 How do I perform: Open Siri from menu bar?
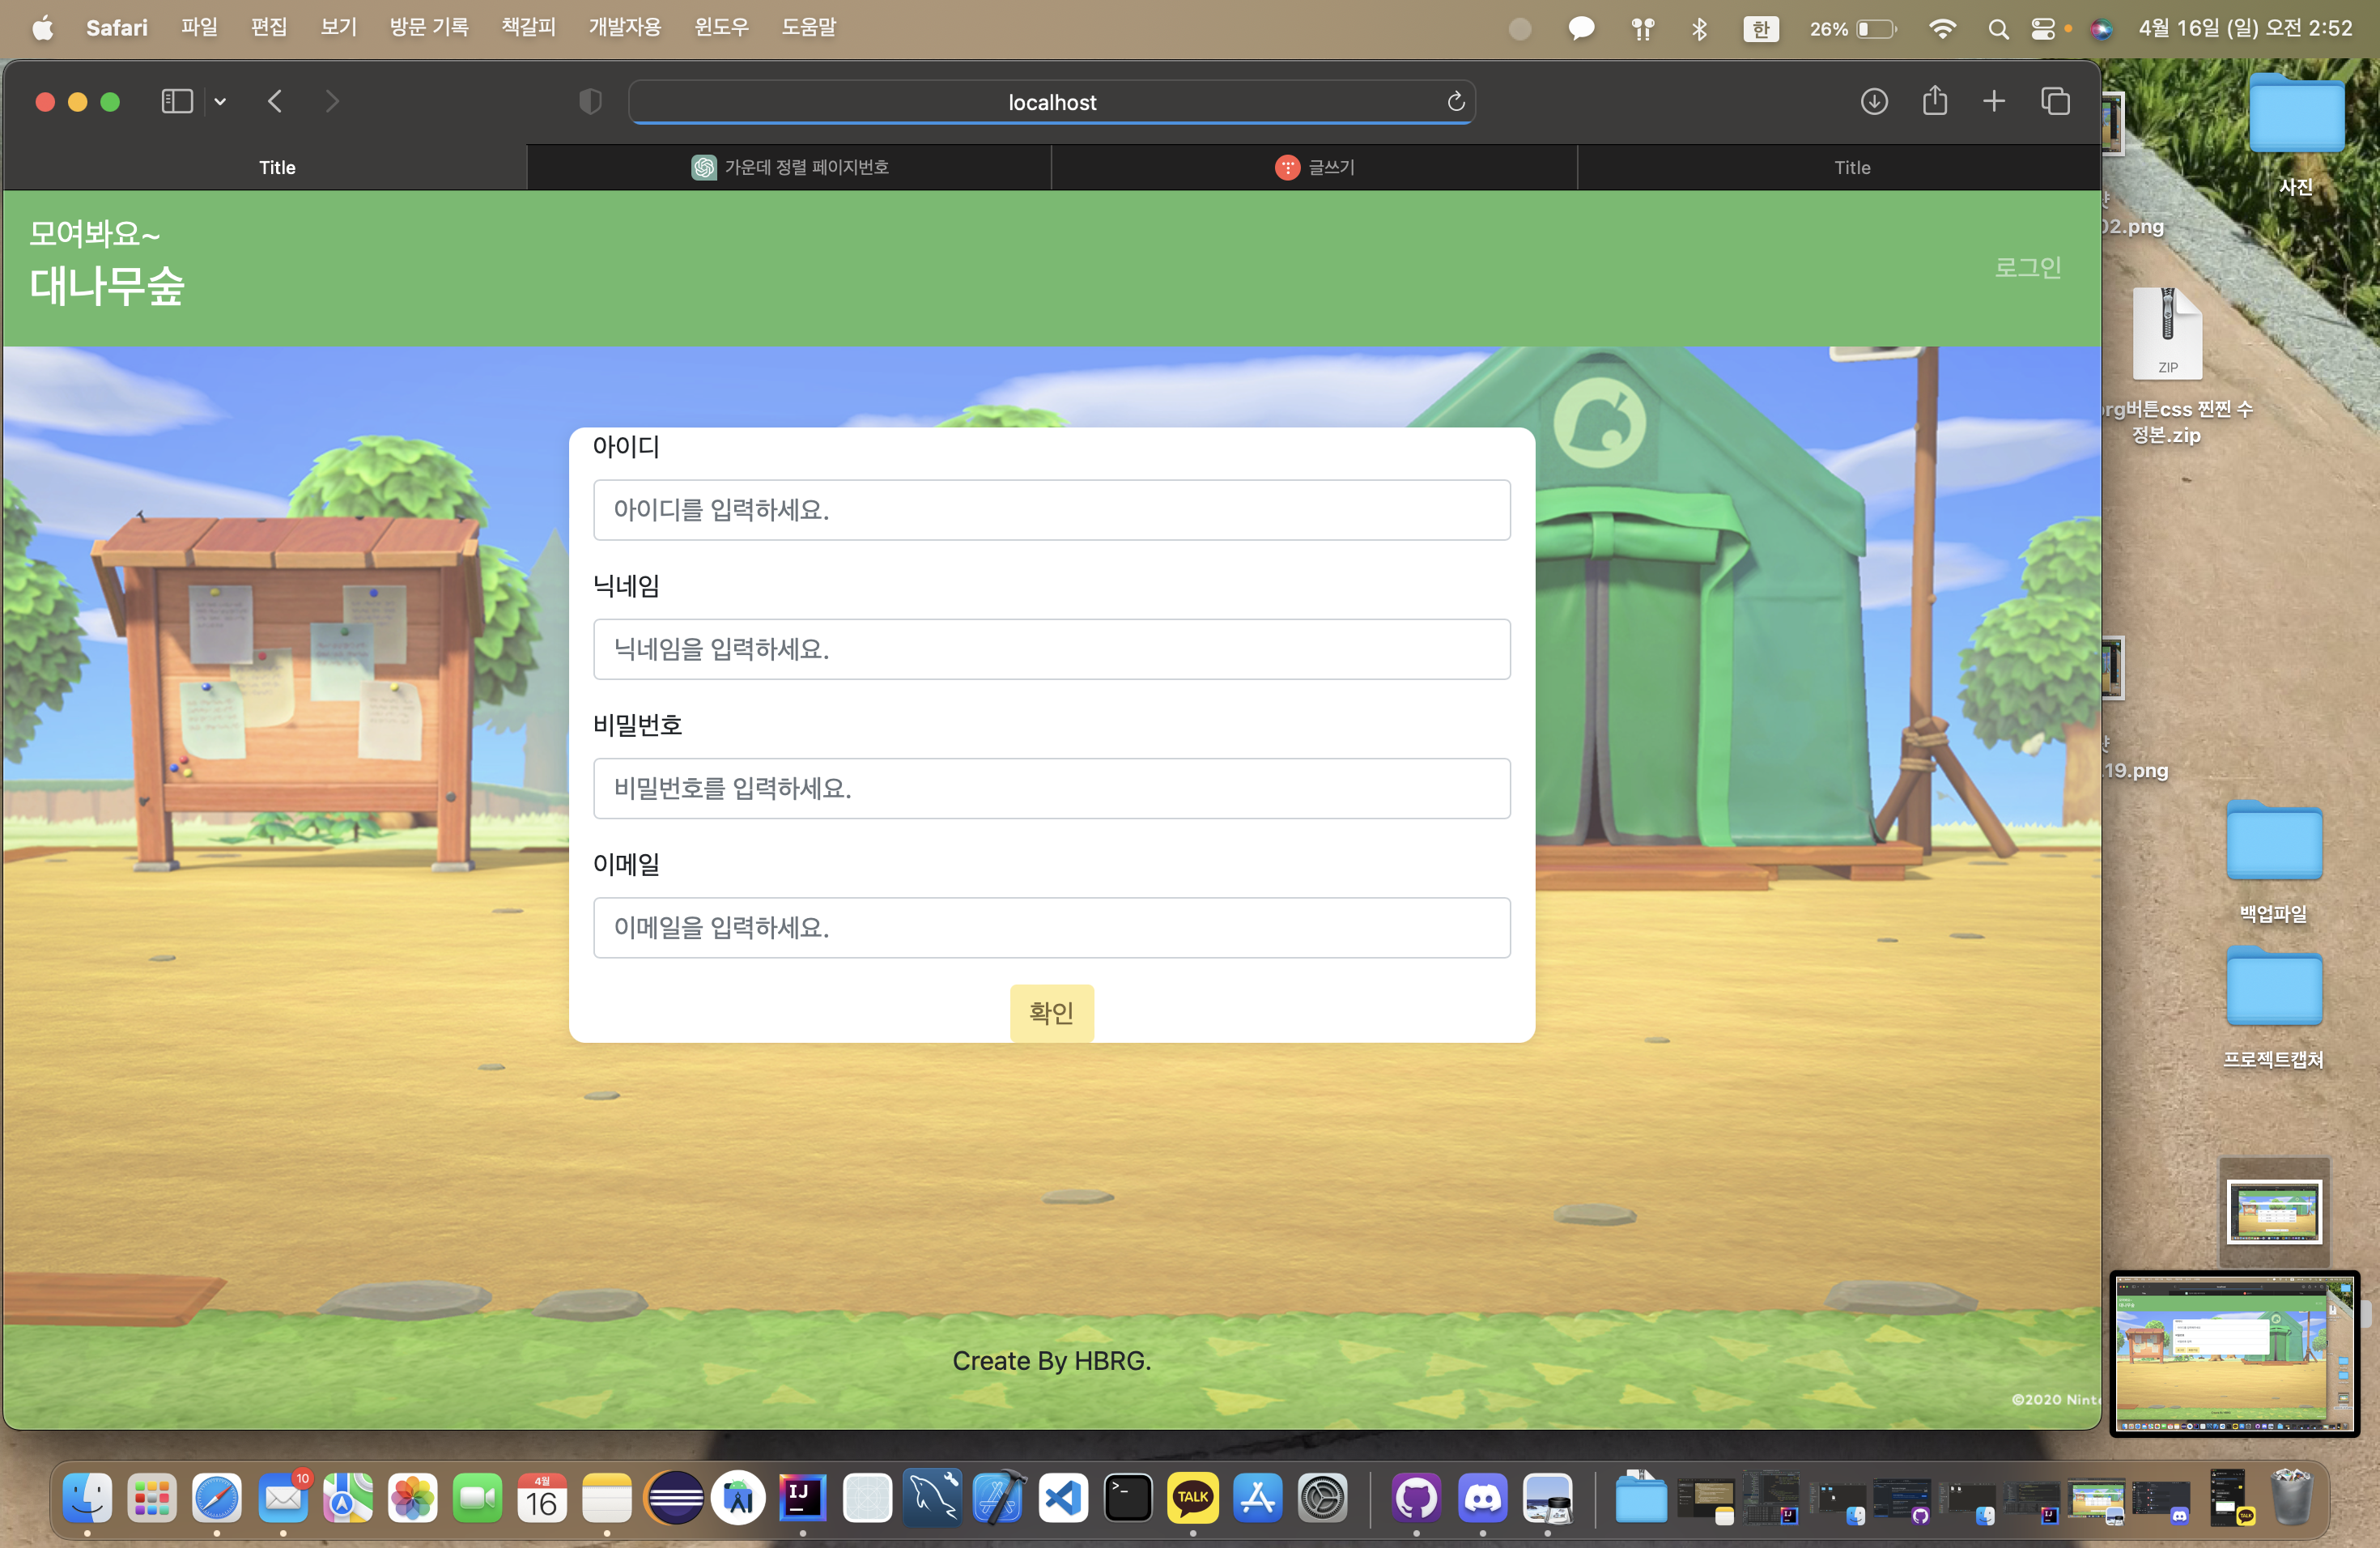coord(2101,29)
